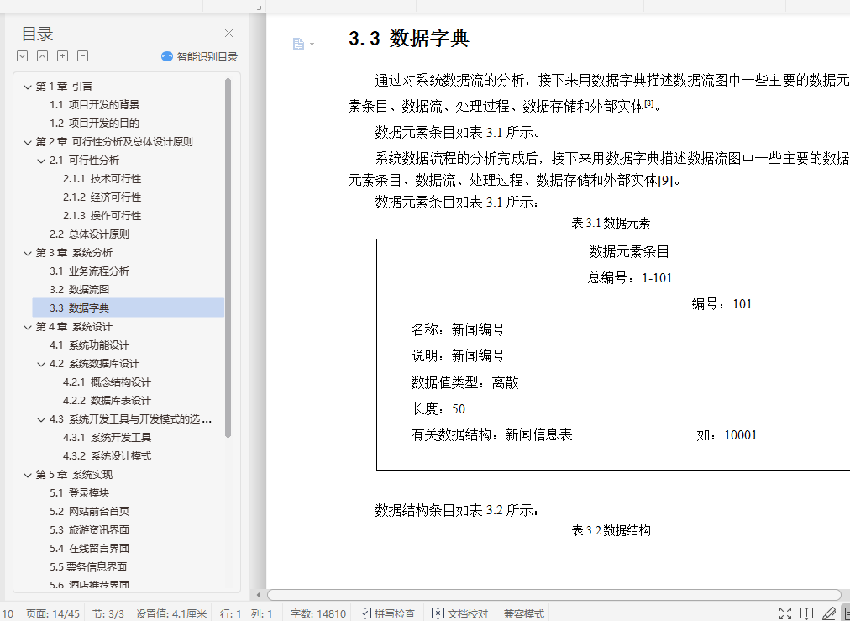The image size is (850, 621).
Task: Click the blue 智能识别目录 robot icon
Action: click(167, 56)
